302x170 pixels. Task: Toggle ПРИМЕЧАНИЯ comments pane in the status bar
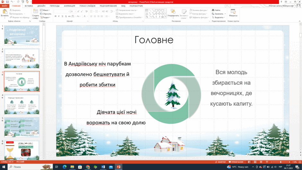point(236,162)
